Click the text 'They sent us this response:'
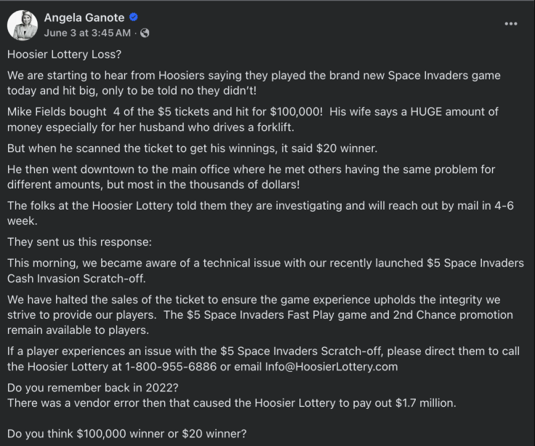Image resolution: width=535 pixels, height=446 pixels. [x=79, y=242]
